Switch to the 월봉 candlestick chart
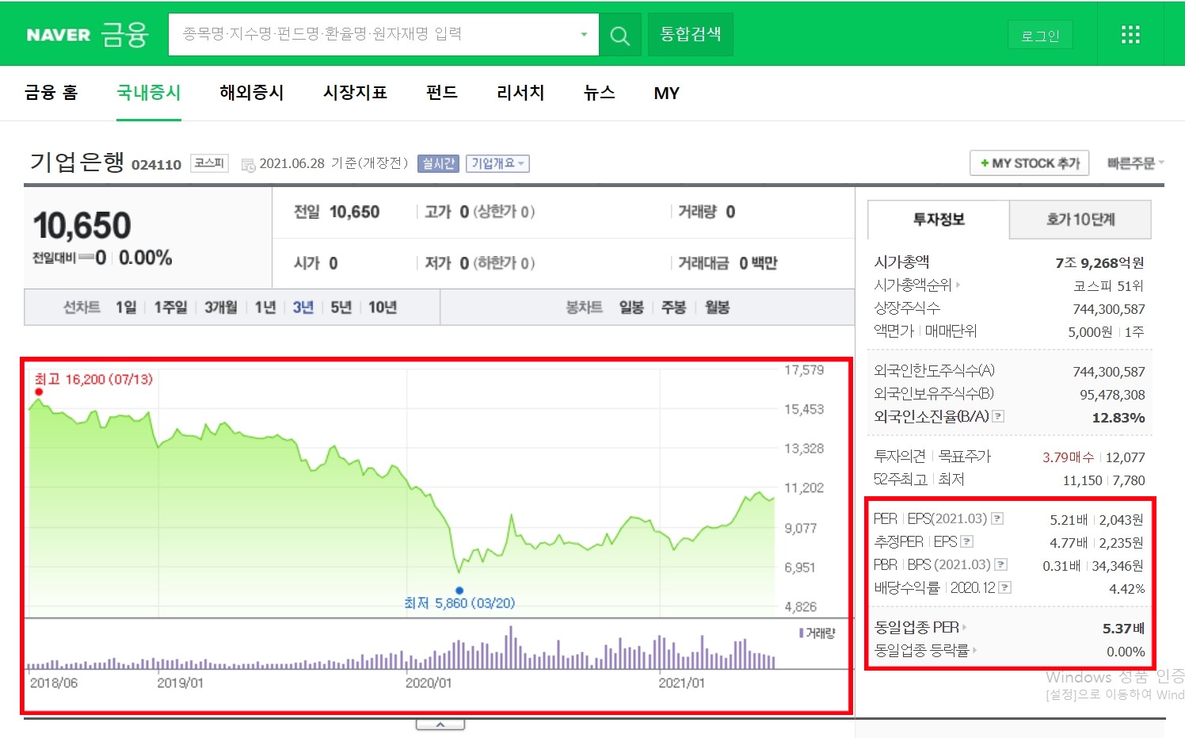Viewport: 1185px width, 738px height. [717, 308]
